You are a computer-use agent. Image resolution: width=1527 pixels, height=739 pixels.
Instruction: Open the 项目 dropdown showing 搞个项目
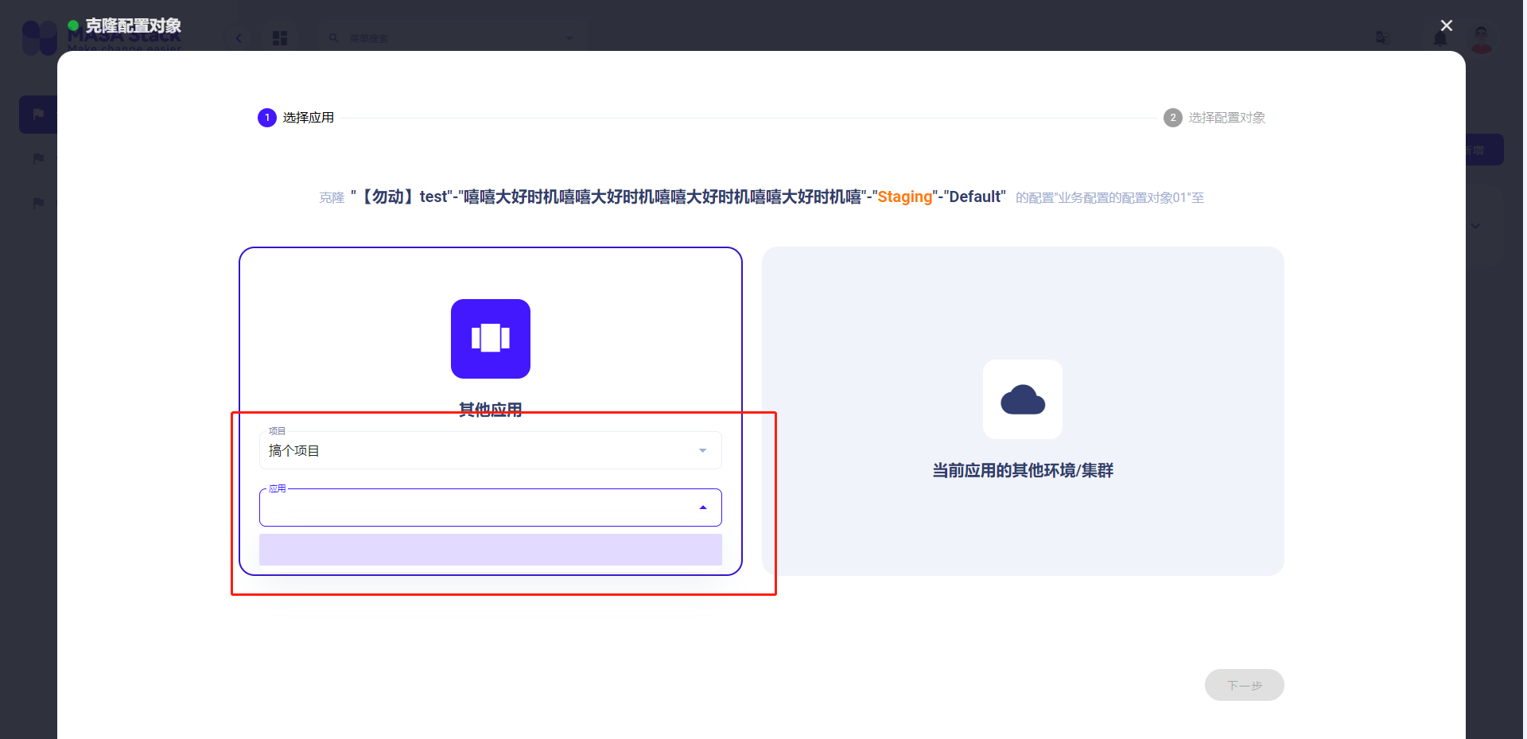coord(490,449)
